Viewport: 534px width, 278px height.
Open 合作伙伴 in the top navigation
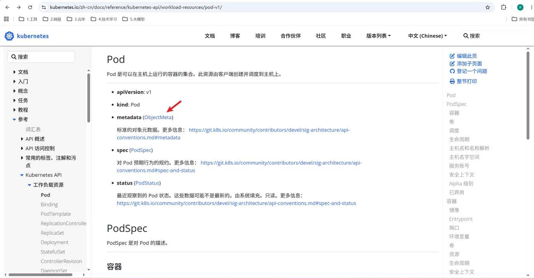point(291,36)
